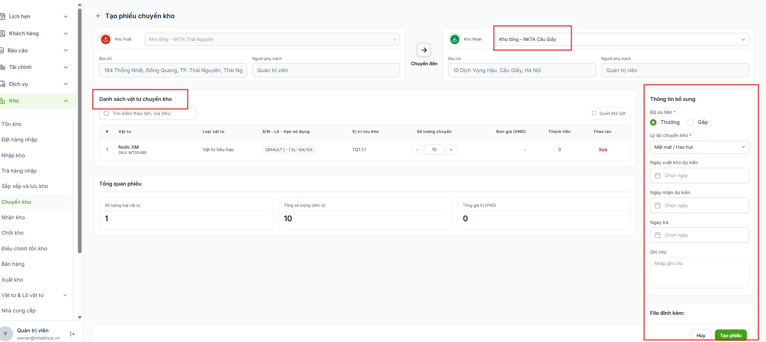
Task: Click the Dịch vụ sidebar icon
Action: pos(2,84)
